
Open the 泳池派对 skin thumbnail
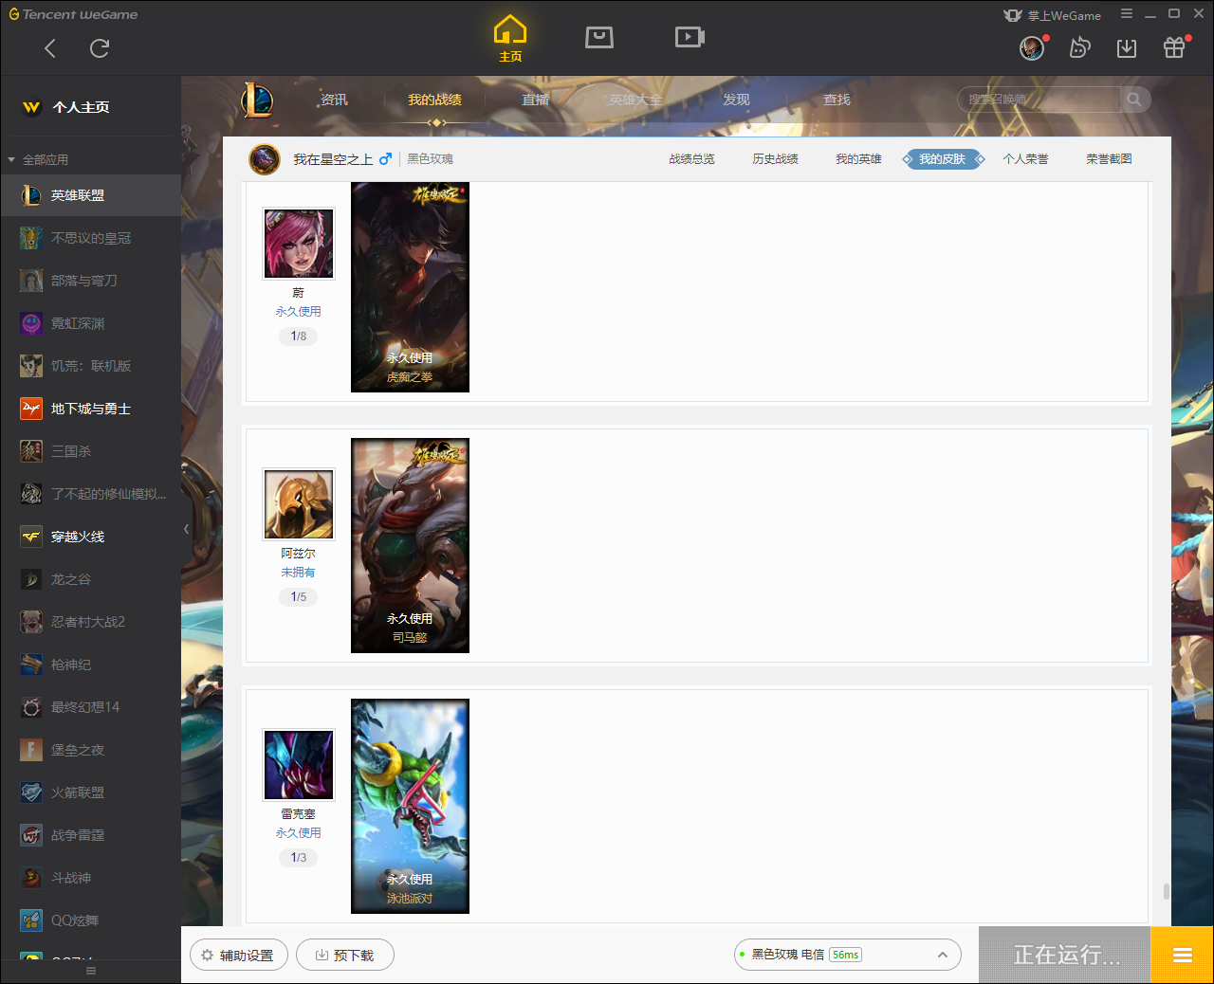pyautogui.click(x=410, y=806)
